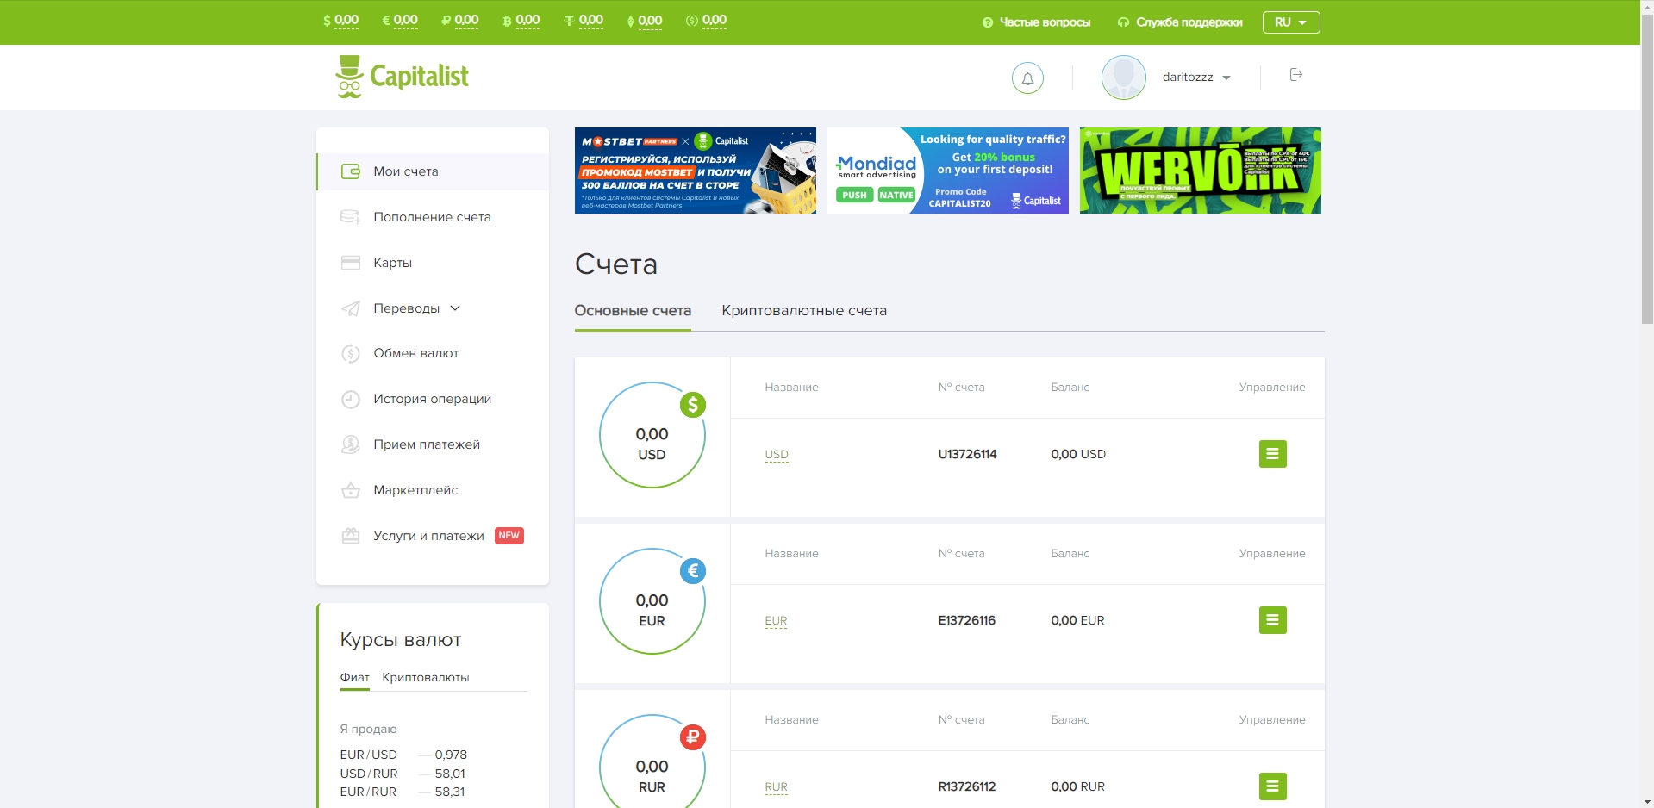Open the Частые вопросы link

click(1045, 22)
